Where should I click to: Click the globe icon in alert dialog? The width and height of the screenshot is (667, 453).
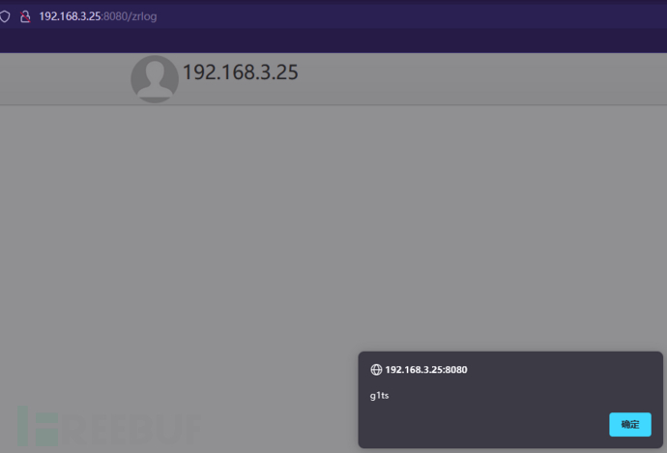coord(376,370)
